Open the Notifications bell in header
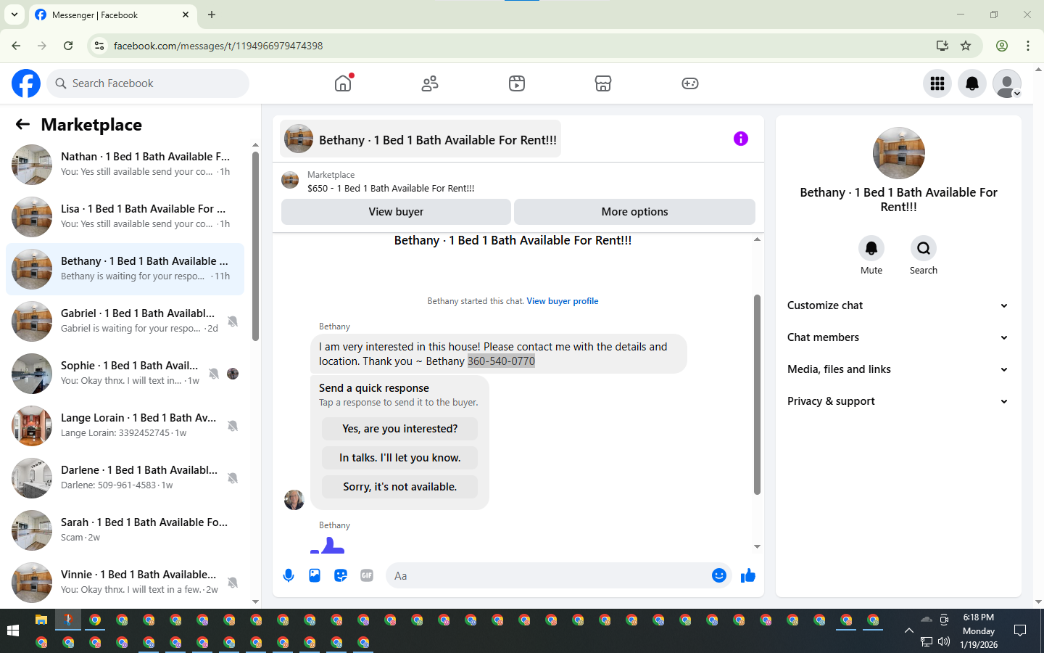The width and height of the screenshot is (1044, 653). (x=972, y=83)
